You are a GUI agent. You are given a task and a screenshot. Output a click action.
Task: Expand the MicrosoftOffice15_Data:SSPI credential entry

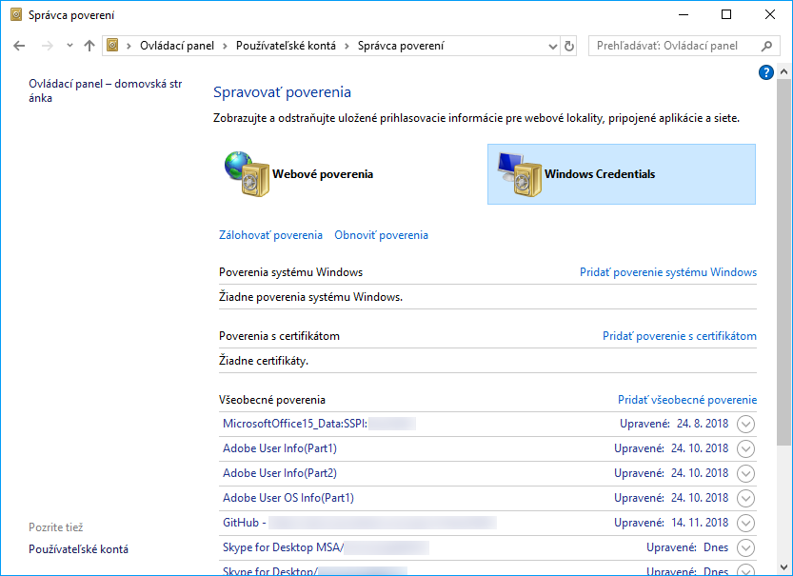coord(745,424)
